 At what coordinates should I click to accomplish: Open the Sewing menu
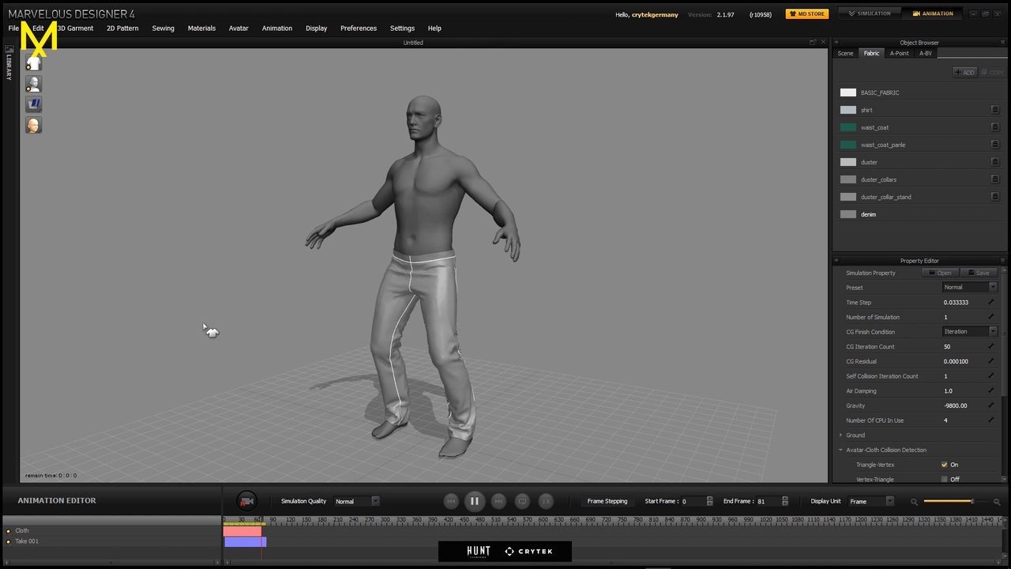pyautogui.click(x=163, y=28)
